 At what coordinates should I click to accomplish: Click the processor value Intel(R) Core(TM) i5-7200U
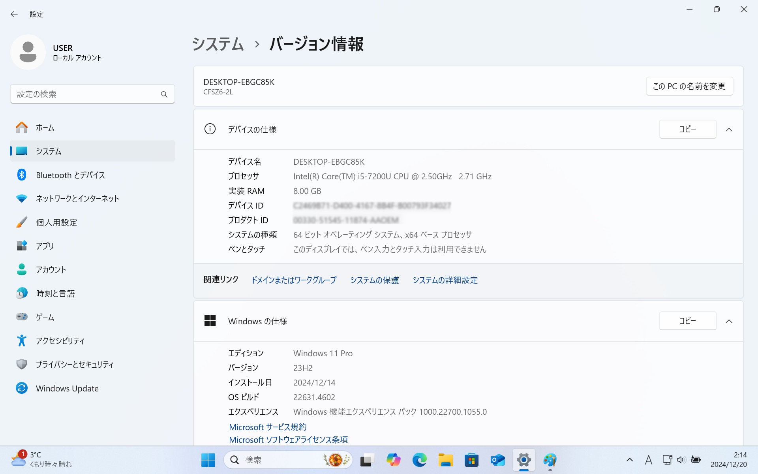tap(392, 177)
